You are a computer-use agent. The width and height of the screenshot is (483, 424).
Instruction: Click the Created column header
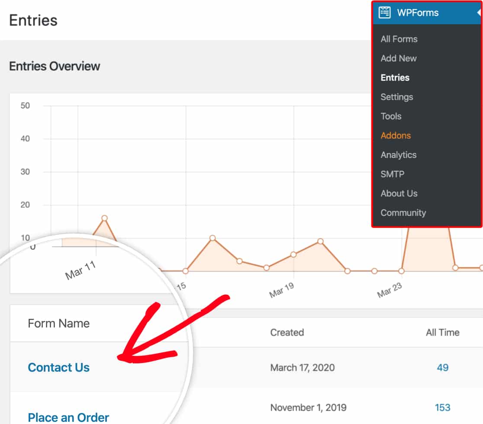click(287, 332)
